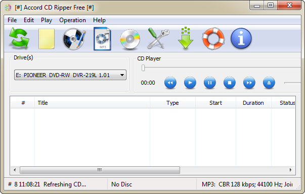Click the right scroll arrow of track list

pyautogui.click(x=291, y=170)
